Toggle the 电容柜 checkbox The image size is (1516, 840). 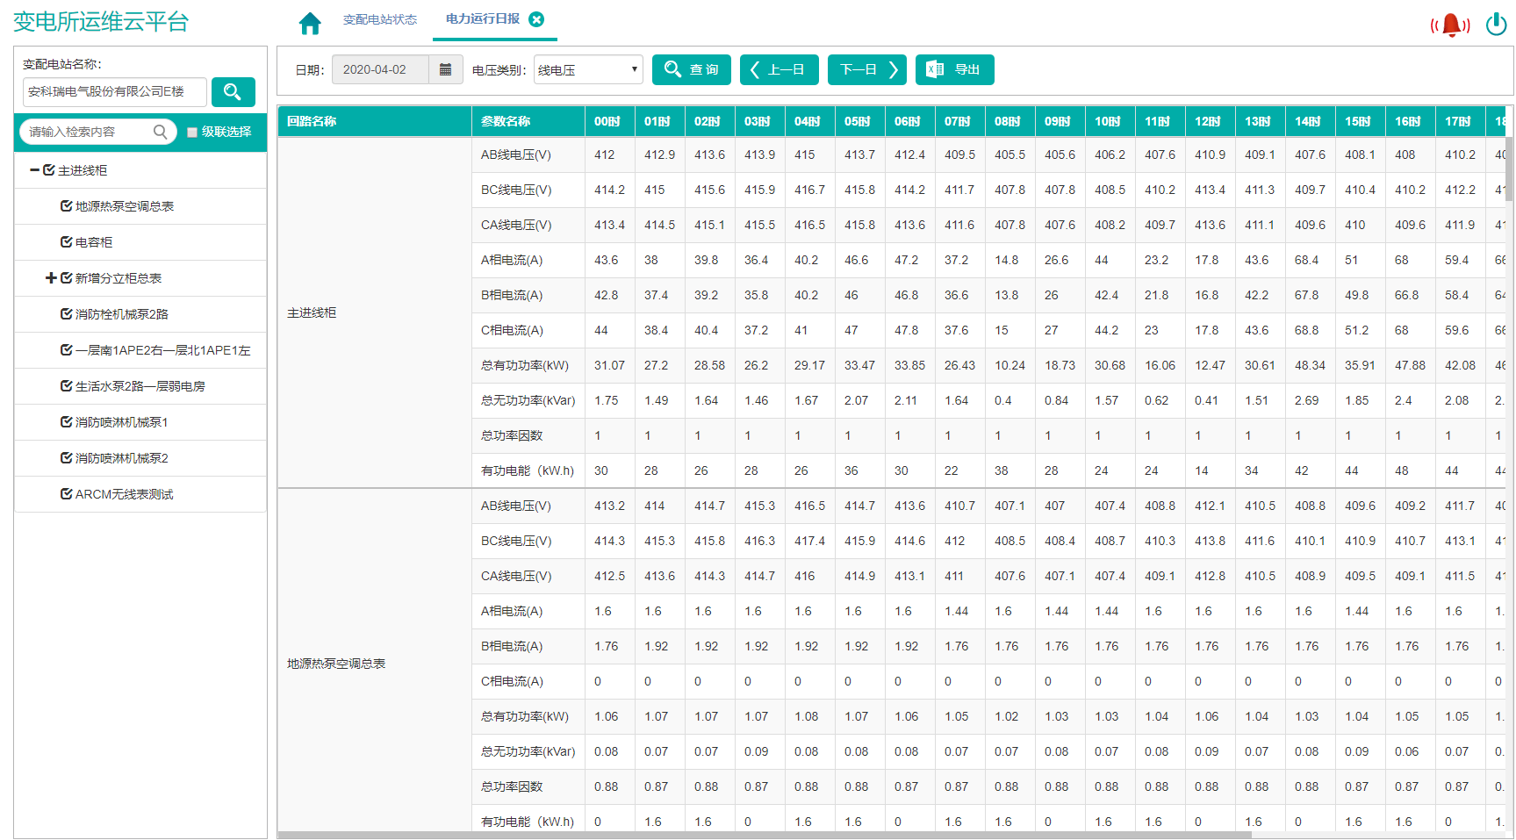point(66,242)
